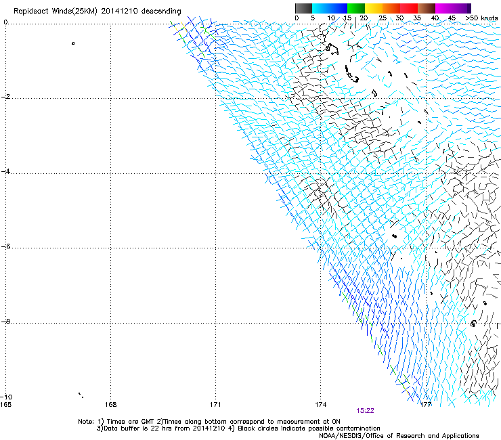Image resolution: width=501 pixels, height=440 pixels.
Task: Click the note 'Data buffer is 22 hrs from 20141210'
Action: click(x=165, y=428)
